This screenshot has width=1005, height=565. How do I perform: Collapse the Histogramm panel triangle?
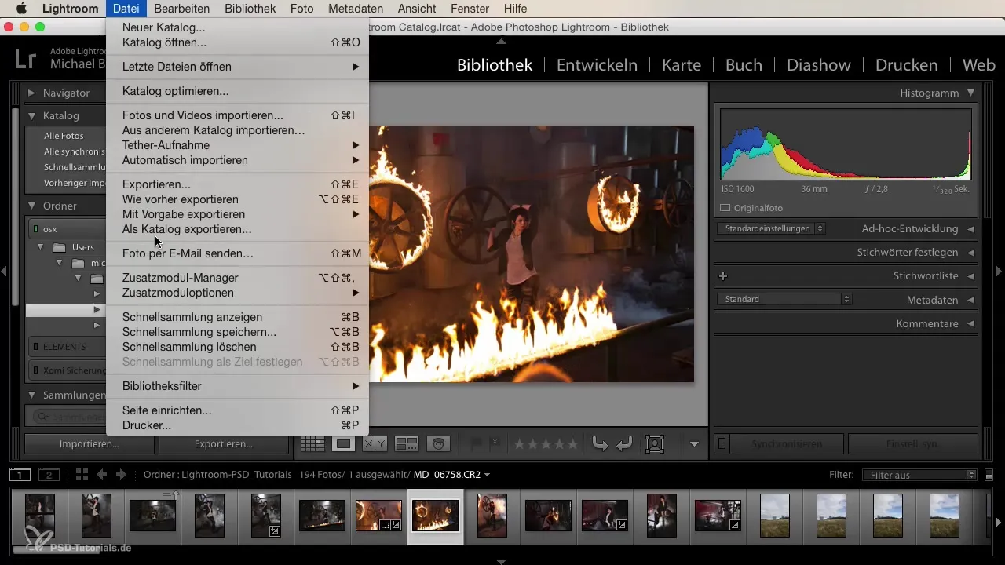pyautogui.click(x=971, y=93)
